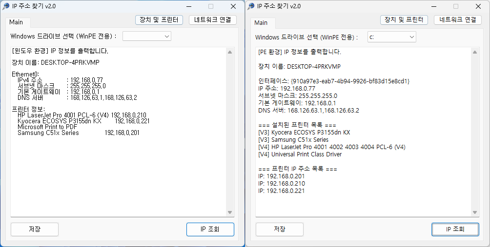490x247 pixels.
Task: Click IP 조회 button in left window
Action: (x=210, y=229)
